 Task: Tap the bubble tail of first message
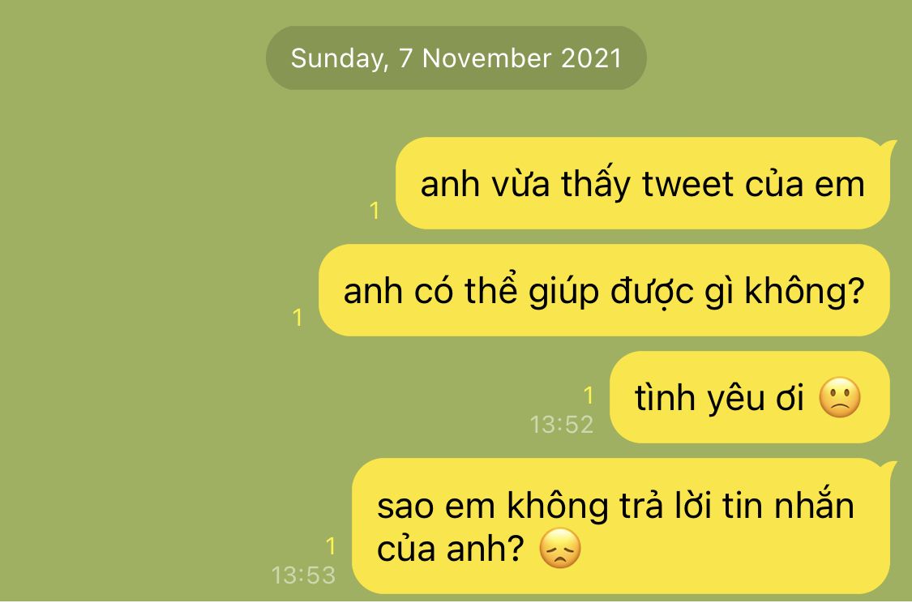(887, 145)
